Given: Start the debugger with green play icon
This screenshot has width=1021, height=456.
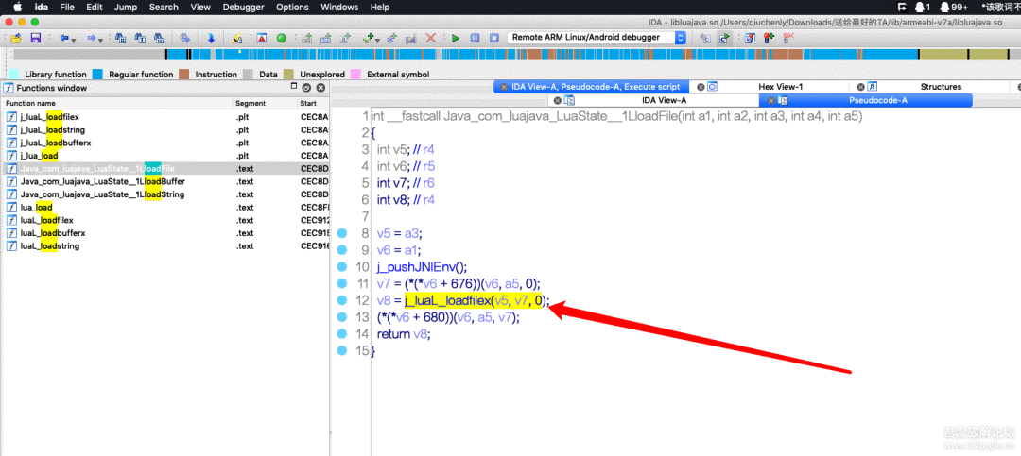Looking at the screenshot, I should (x=456, y=38).
